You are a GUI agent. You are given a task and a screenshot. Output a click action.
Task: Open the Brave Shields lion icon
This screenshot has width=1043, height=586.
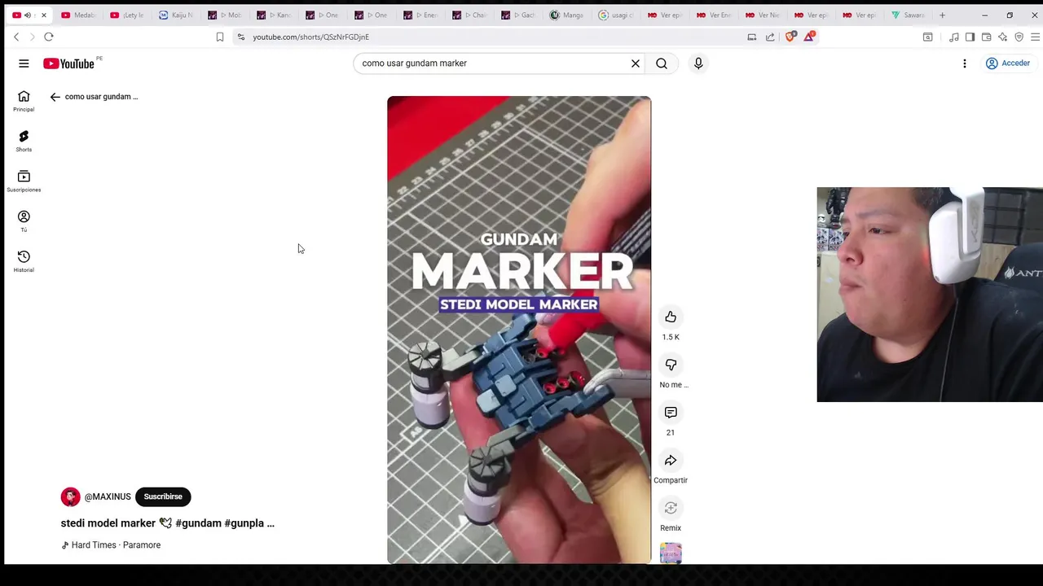pyautogui.click(x=790, y=37)
